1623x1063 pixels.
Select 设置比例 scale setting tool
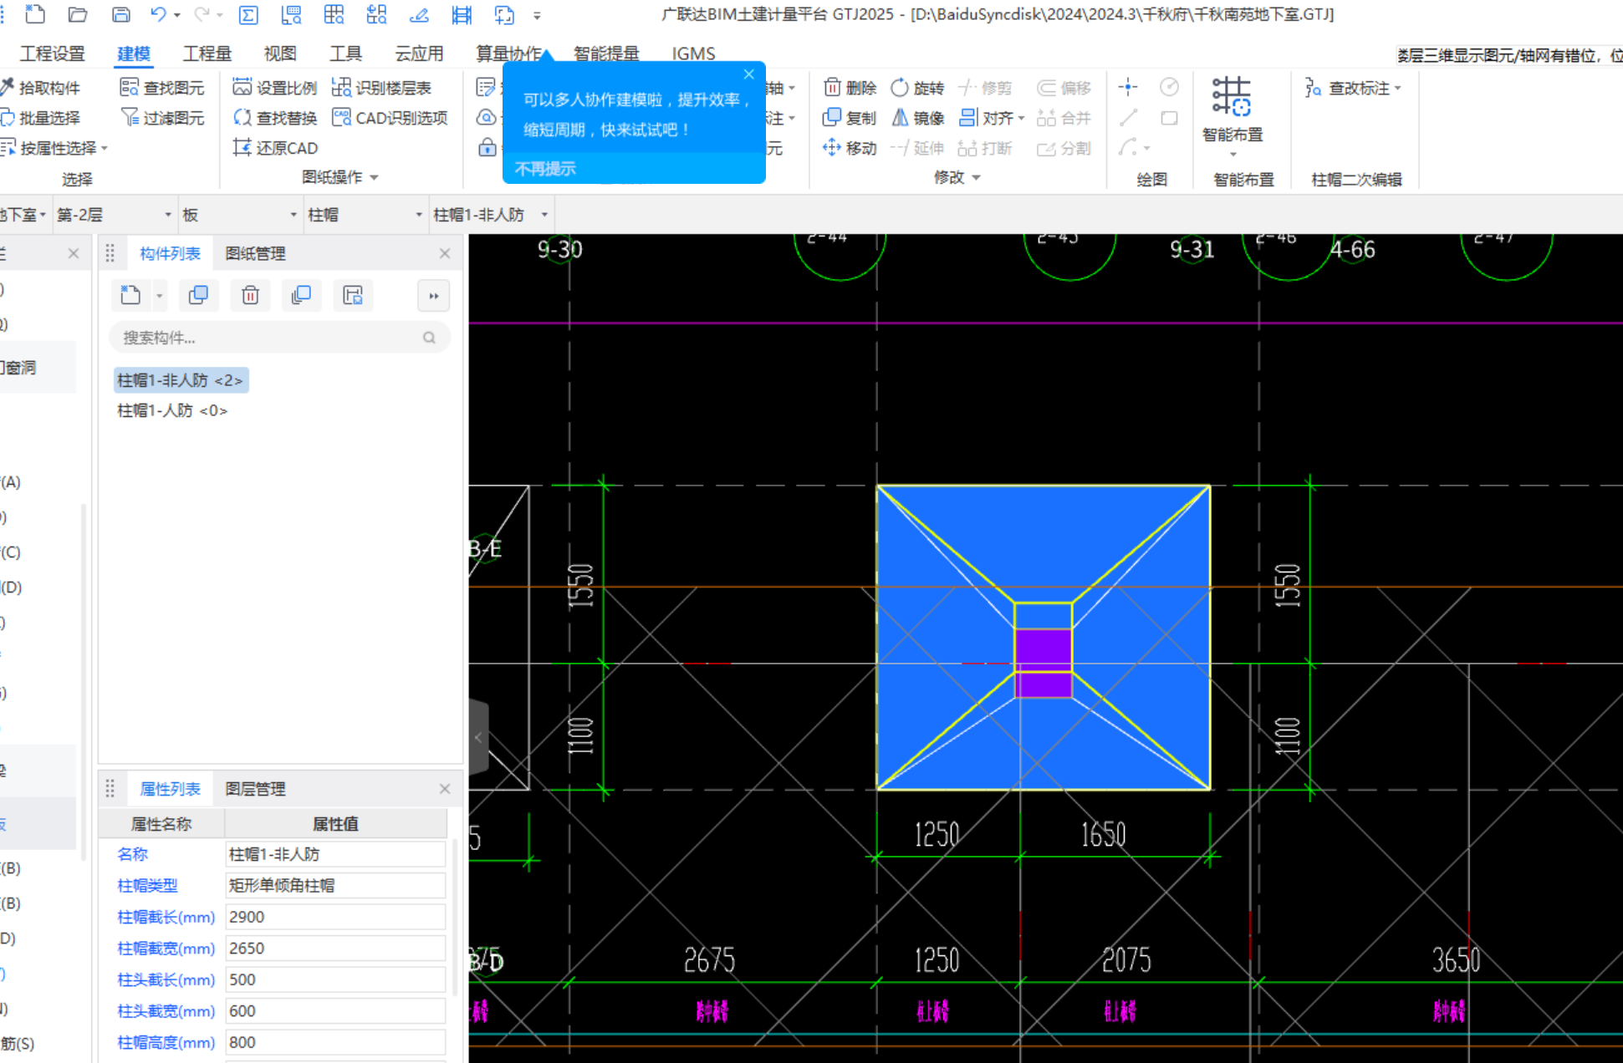click(x=275, y=88)
